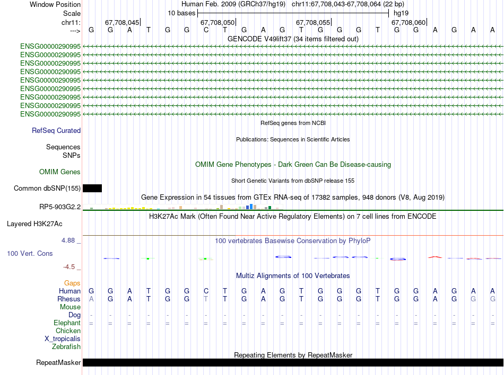Viewport: 504px width, 375px height.
Task: Click the GTEx expression bar chart
Action: click(x=183, y=207)
